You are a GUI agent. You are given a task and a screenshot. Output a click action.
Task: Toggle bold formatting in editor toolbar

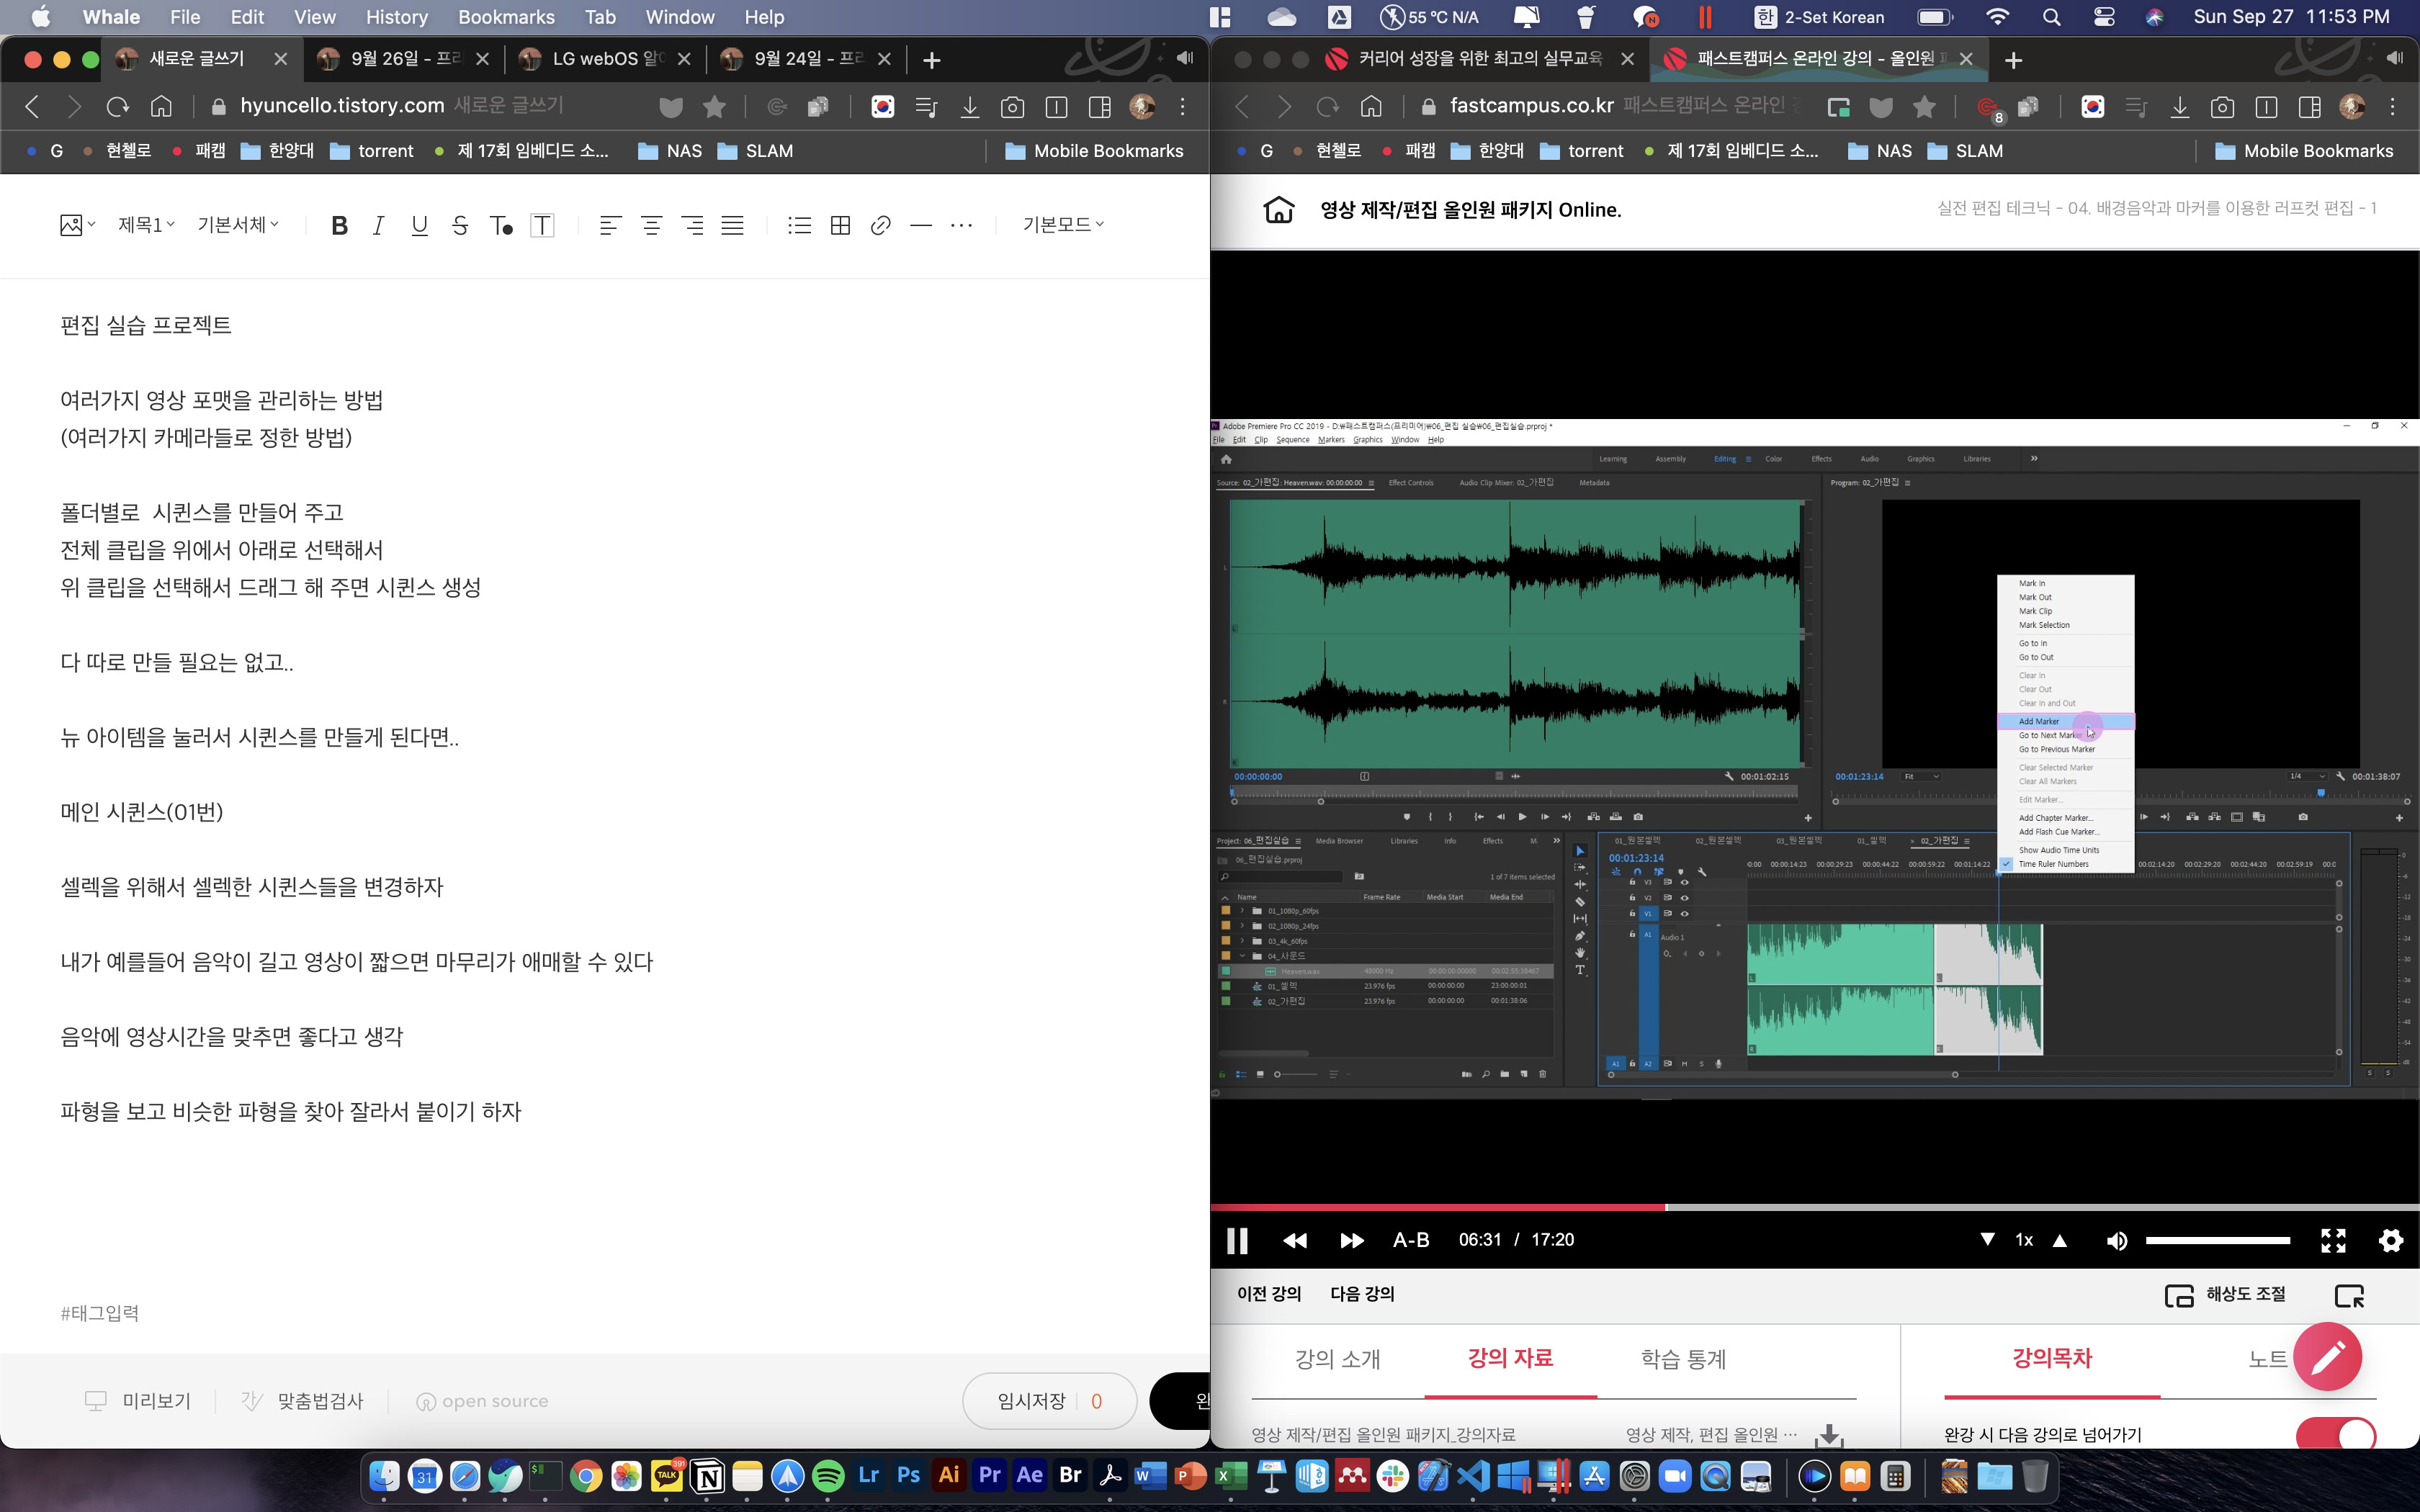[x=339, y=225]
